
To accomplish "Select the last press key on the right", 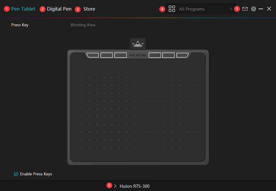I will pyautogui.click(x=183, y=55).
